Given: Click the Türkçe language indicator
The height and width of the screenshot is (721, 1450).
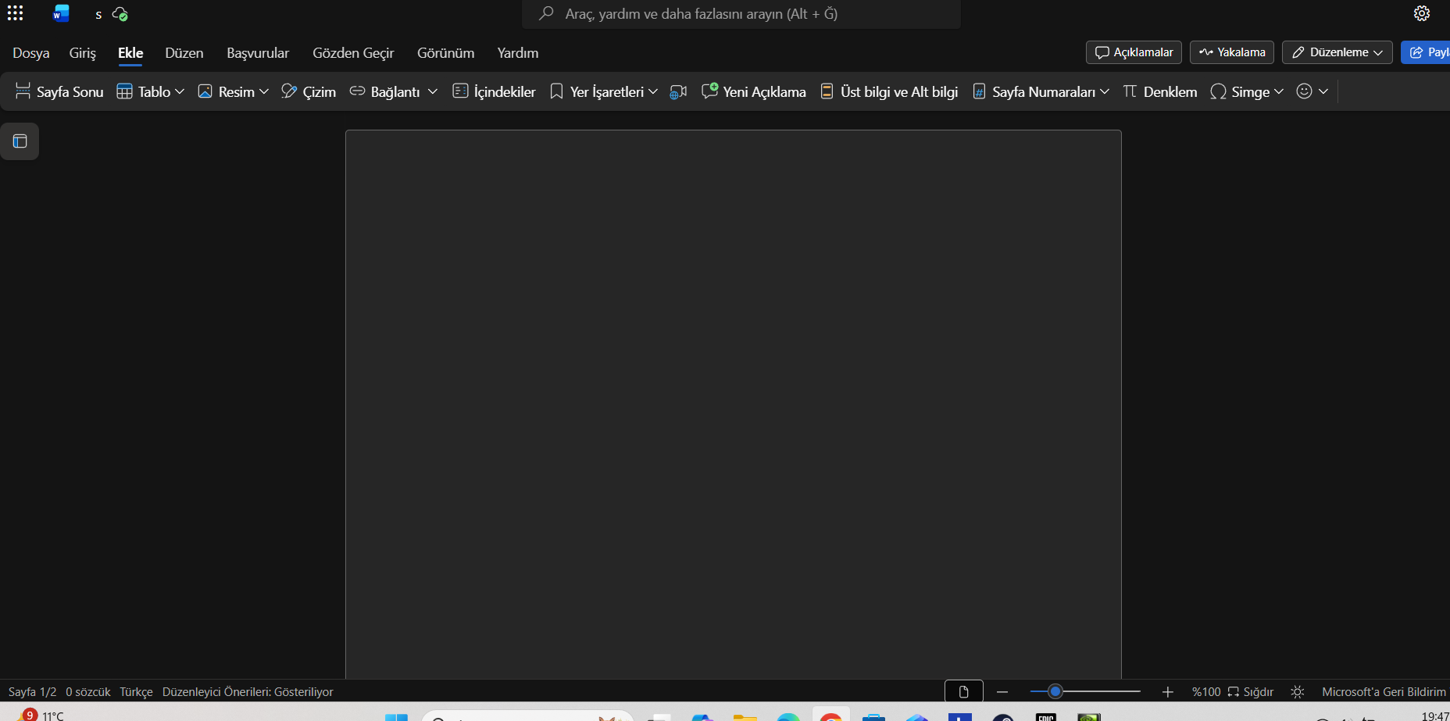Looking at the screenshot, I should pos(136,692).
